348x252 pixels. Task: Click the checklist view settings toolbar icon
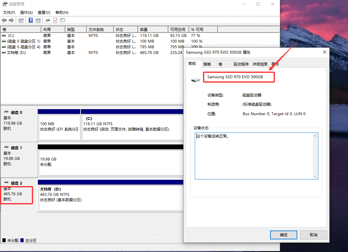click(x=63, y=21)
